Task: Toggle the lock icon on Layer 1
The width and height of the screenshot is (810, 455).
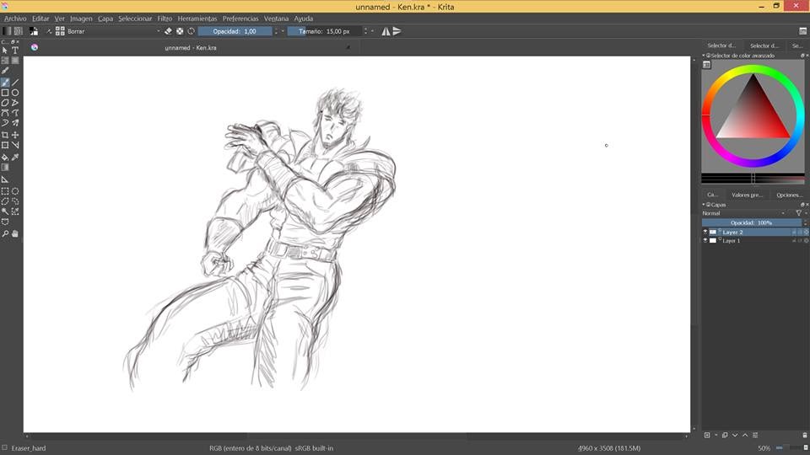Action: (x=795, y=240)
